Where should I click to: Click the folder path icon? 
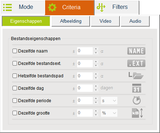pos(136,76)
